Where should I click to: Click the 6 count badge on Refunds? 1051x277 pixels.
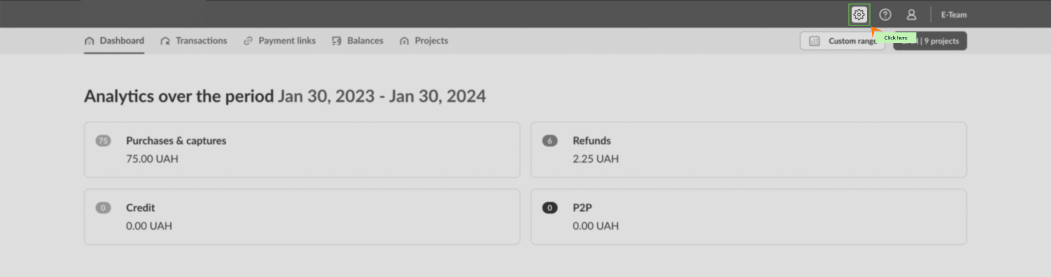tap(550, 141)
